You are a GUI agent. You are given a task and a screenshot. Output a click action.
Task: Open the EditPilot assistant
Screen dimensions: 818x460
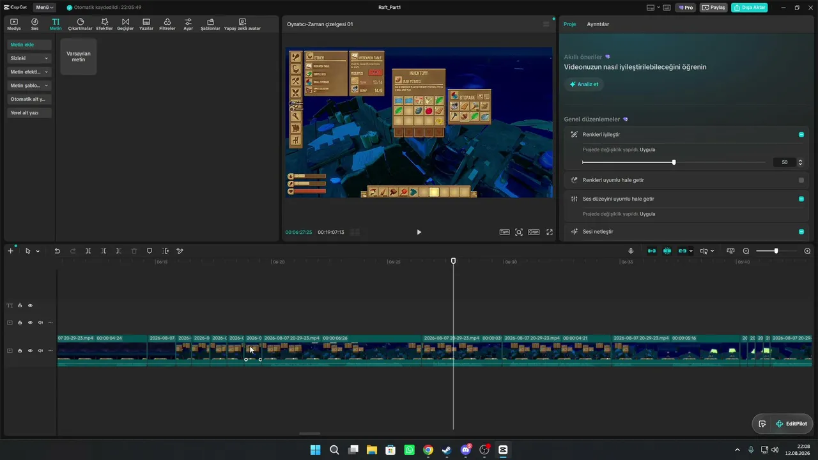pos(791,424)
